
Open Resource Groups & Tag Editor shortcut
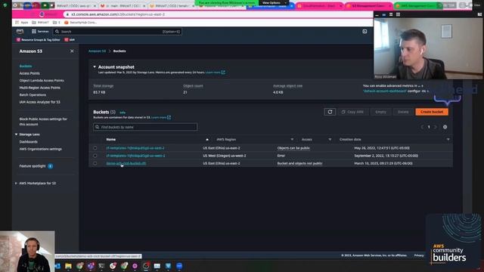coord(39,40)
